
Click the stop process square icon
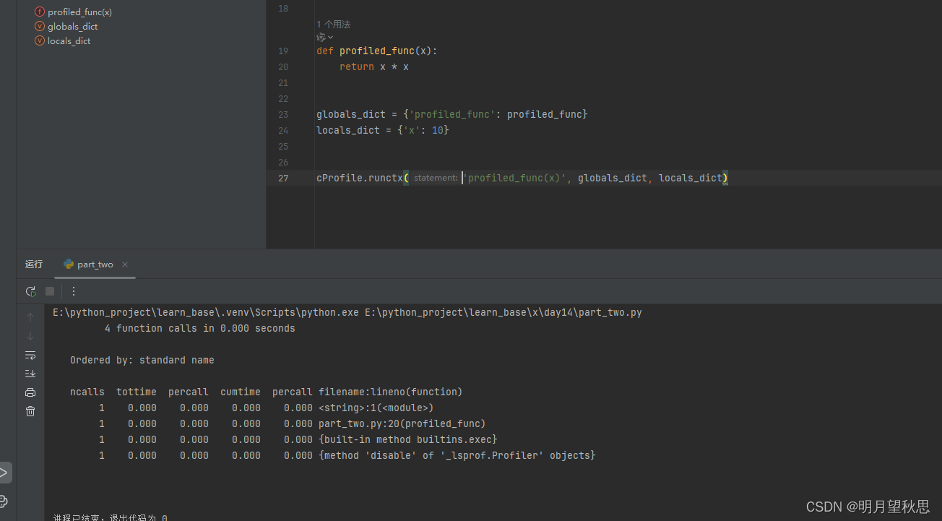pos(50,291)
